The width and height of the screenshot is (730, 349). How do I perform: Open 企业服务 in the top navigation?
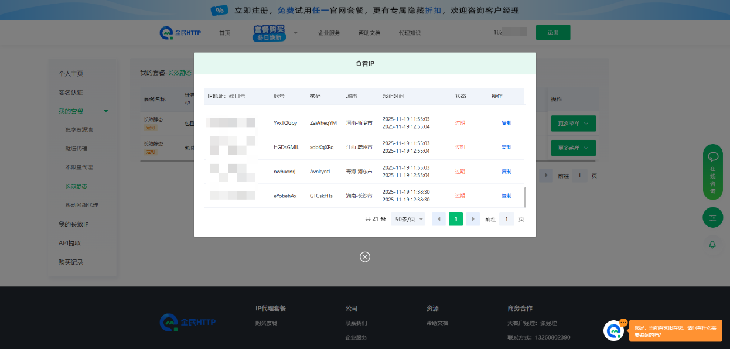[329, 33]
